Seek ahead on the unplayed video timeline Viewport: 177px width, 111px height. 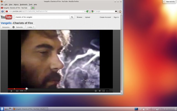coord(70,89)
